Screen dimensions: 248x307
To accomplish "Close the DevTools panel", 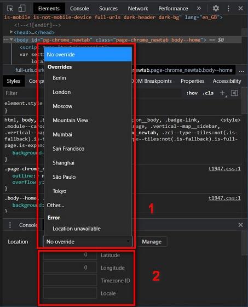I will [x=240, y=8].
